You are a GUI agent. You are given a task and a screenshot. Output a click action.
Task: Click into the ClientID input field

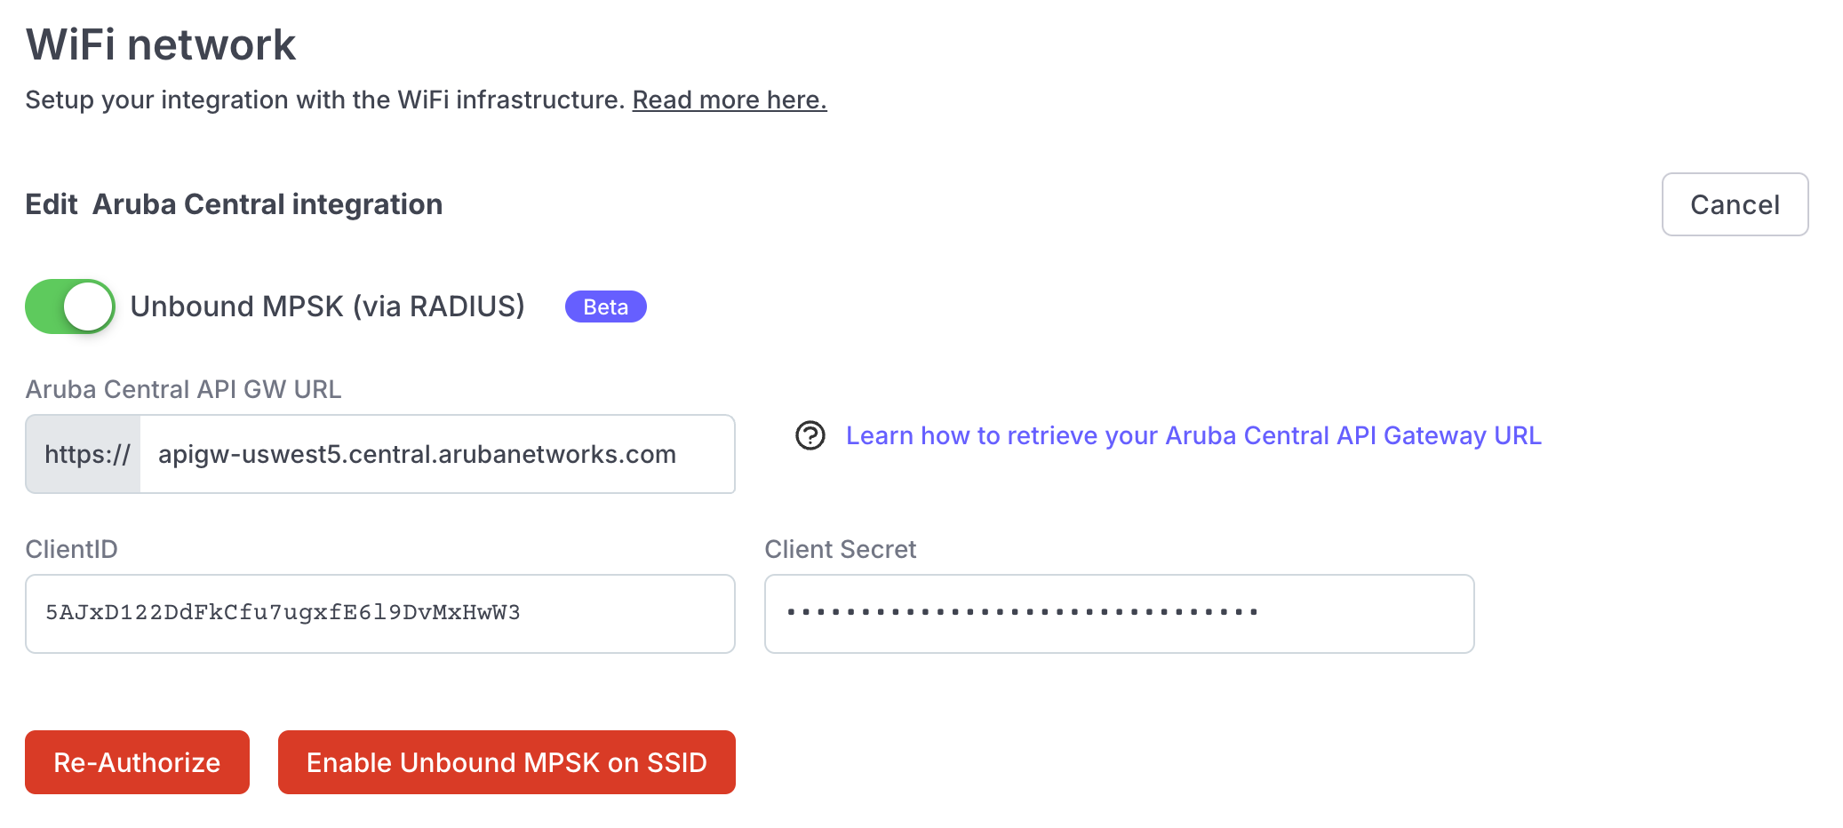tap(380, 614)
